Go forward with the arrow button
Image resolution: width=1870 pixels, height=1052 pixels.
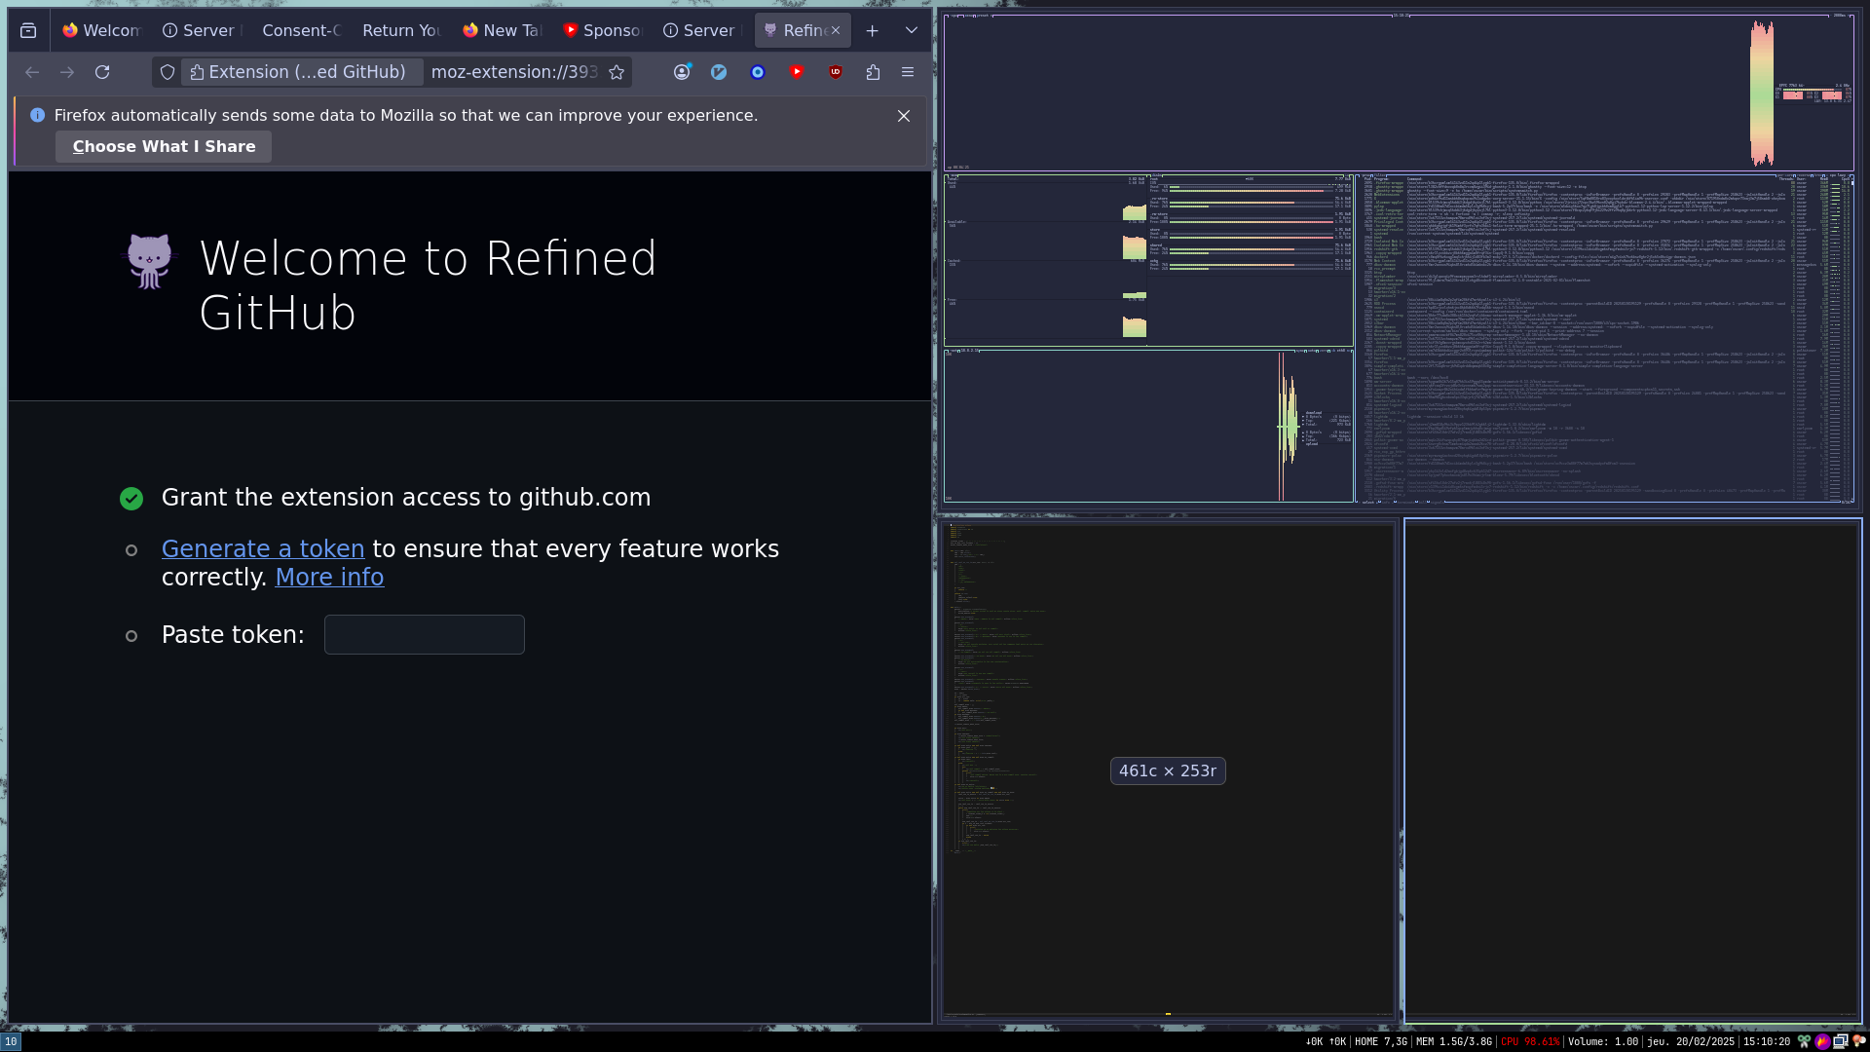pyautogui.click(x=67, y=72)
